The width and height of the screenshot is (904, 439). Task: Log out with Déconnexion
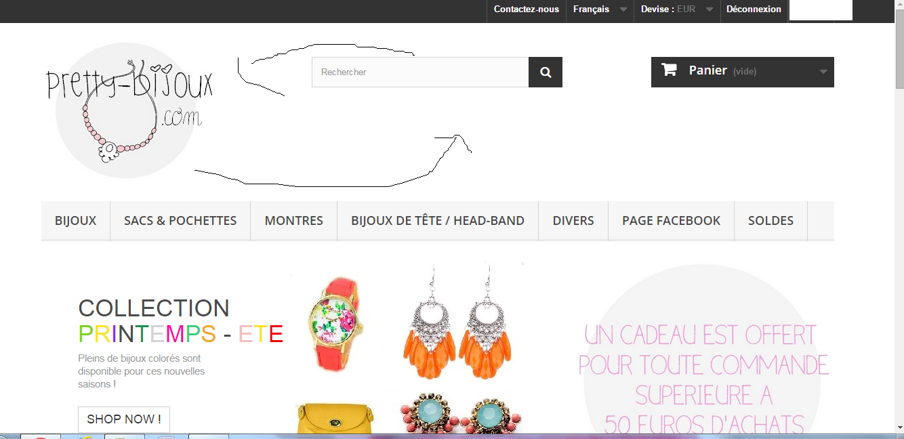(x=754, y=9)
